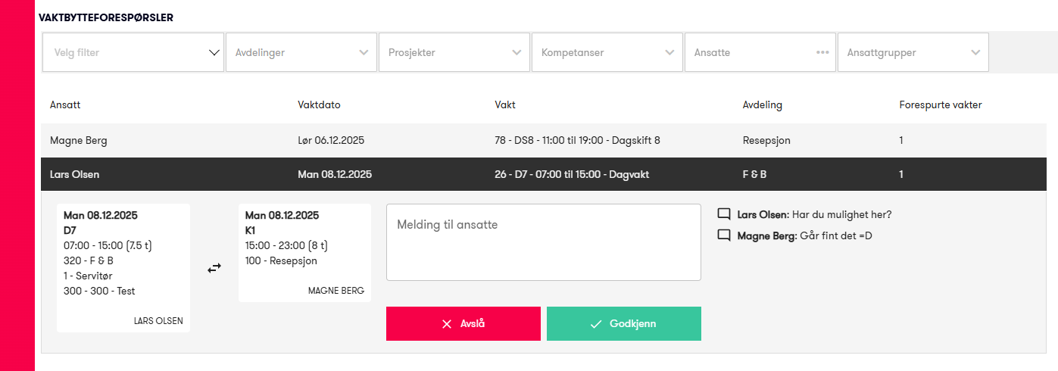Click the X icon on Avslå button
Screen dimensions: 1058x371
(447, 324)
